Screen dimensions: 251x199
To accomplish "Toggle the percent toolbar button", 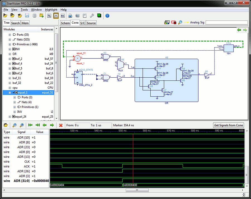I will tap(49, 16).
